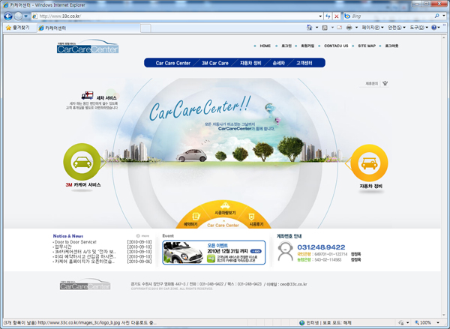Click the Print icon in command bar

[349, 28]
